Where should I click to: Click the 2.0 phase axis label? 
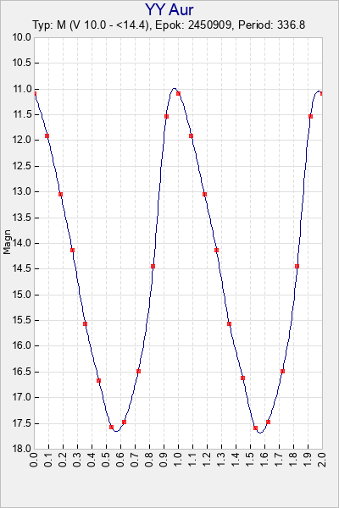click(322, 460)
